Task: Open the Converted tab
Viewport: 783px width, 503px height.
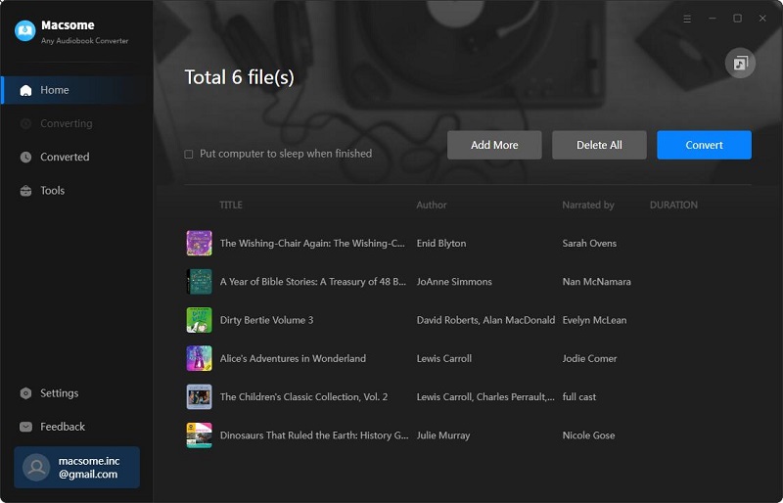Action: 77,157
